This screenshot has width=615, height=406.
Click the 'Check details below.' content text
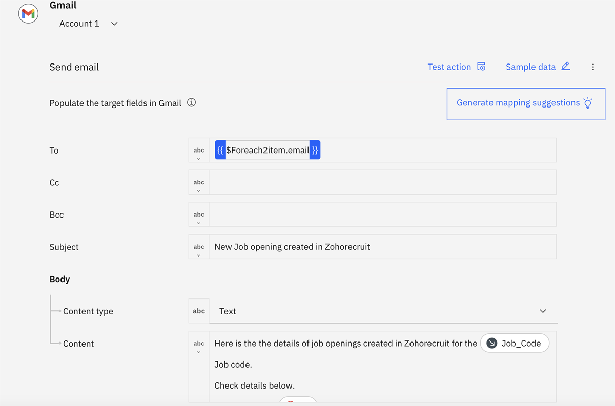[255, 386]
